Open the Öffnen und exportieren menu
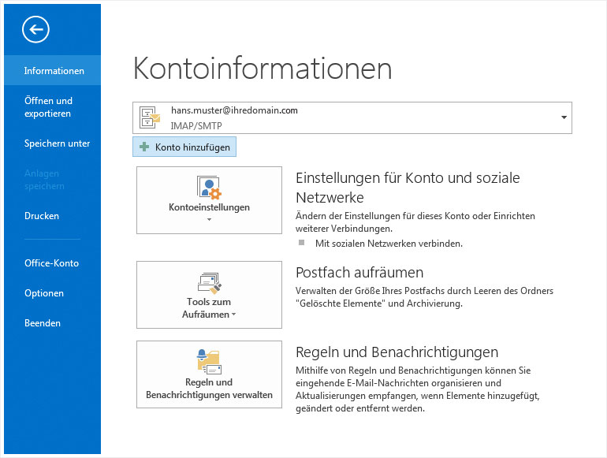The image size is (607, 458). coord(48,107)
